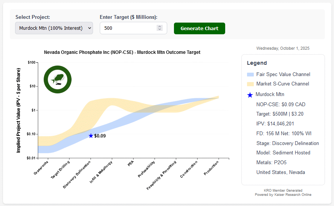The height and width of the screenshot is (206, 334).
Task: Click the Enter Target ($ Millions): label
Action: click(129, 17)
